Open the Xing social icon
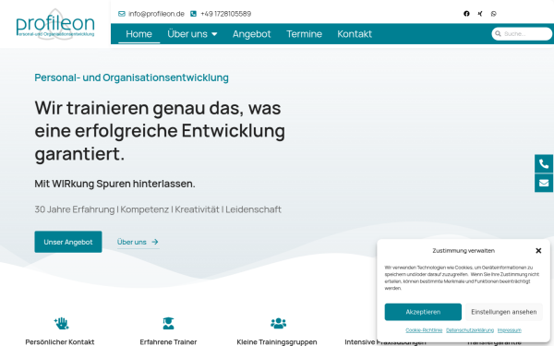This screenshot has width=554, height=346. click(x=480, y=14)
